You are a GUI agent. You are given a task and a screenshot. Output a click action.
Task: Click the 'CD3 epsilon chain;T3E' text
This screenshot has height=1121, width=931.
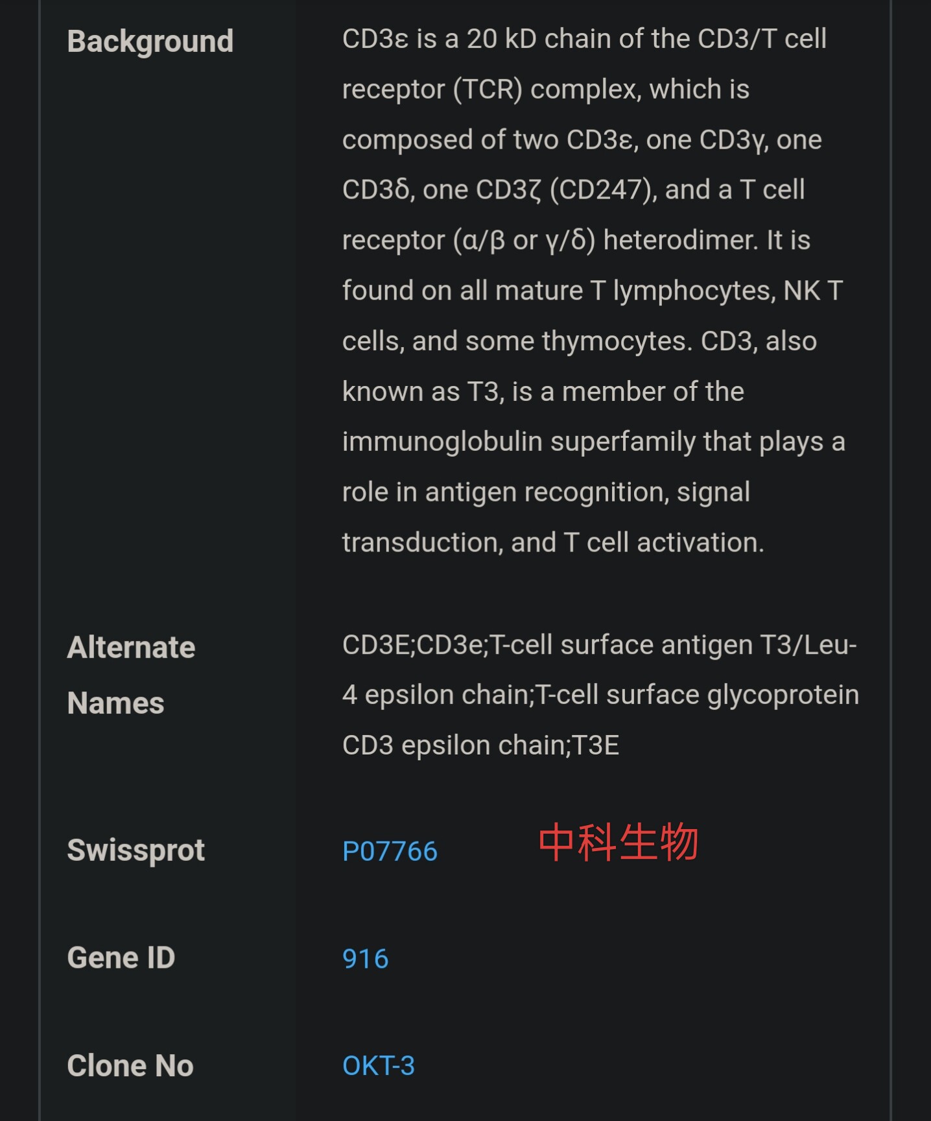coord(481,745)
